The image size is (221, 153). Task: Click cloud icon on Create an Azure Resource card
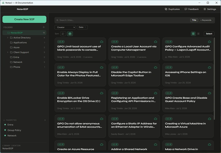[102, 144]
